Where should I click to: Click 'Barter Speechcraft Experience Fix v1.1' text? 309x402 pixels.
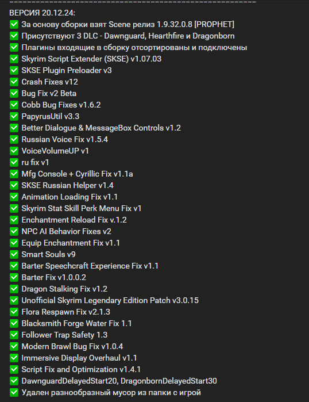[x=90, y=266]
